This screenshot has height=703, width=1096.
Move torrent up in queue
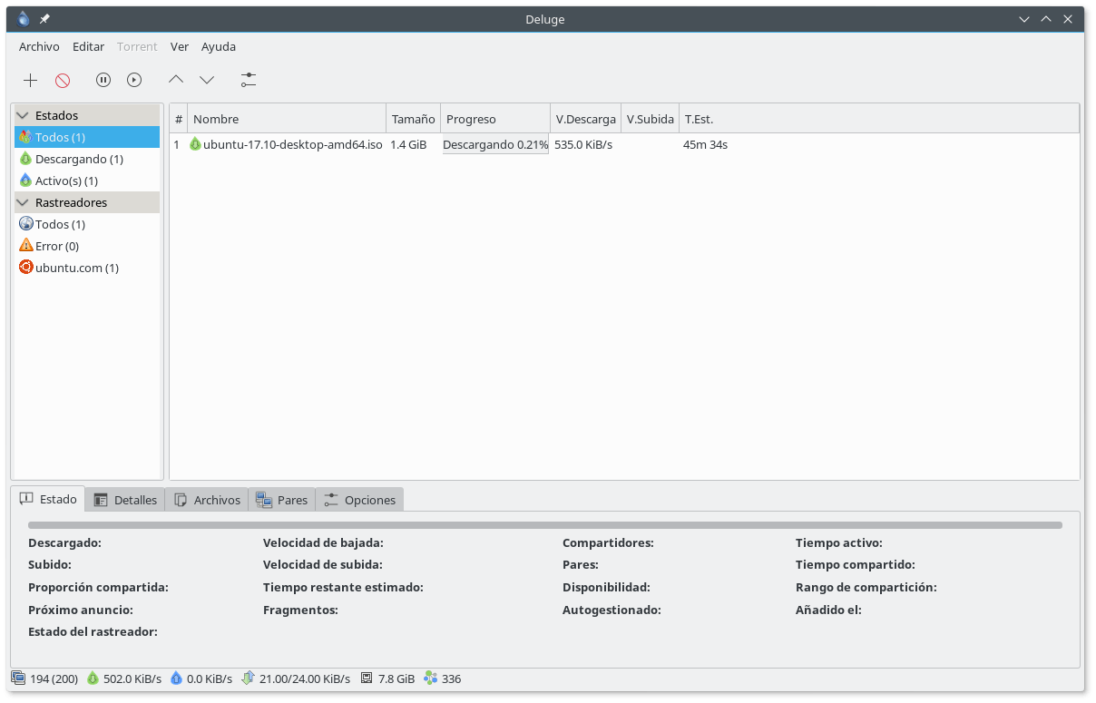[176, 80]
